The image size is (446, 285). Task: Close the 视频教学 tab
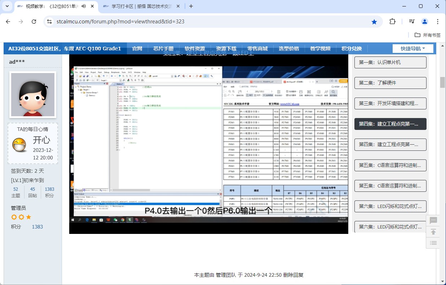point(93,6)
